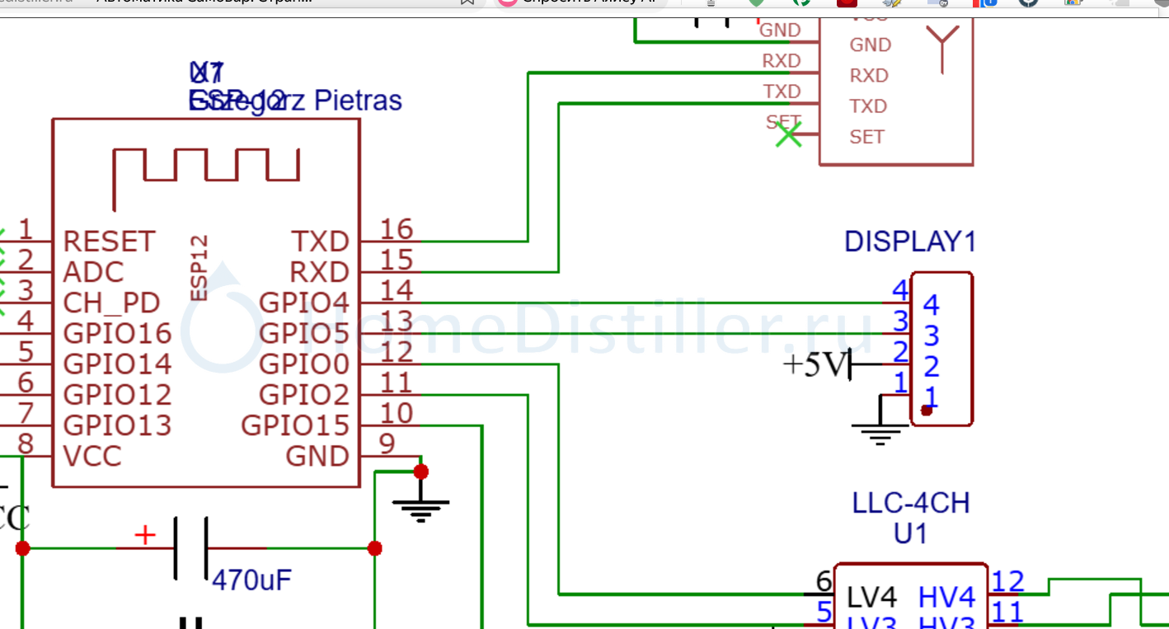Click the red extension icon in browser toolbar
This screenshot has height=629, width=1169.
pyautogui.click(x=847, y=2)
